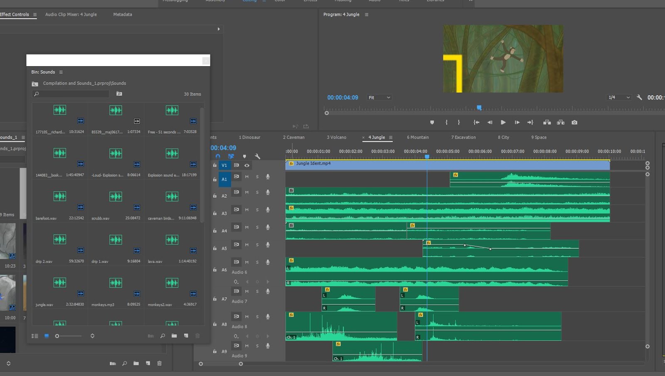Open the Timeline Display Settings wrench
This screenshot has height=376, width=665.
[258, 156]
